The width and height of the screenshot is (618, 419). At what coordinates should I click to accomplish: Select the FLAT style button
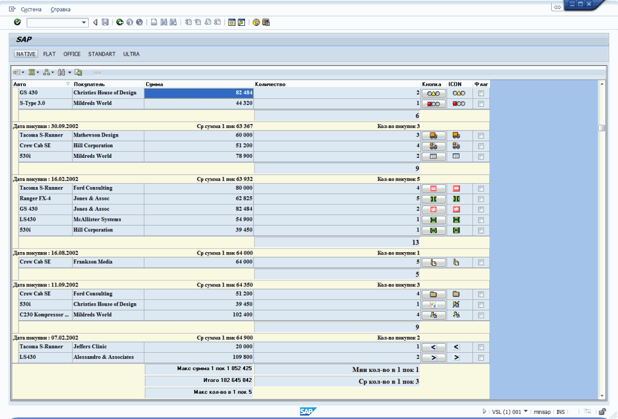[x=49, y=54]
